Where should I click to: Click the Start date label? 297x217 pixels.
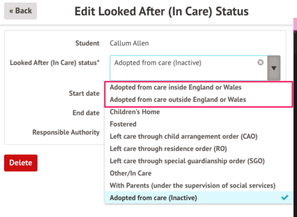(84, 93)
